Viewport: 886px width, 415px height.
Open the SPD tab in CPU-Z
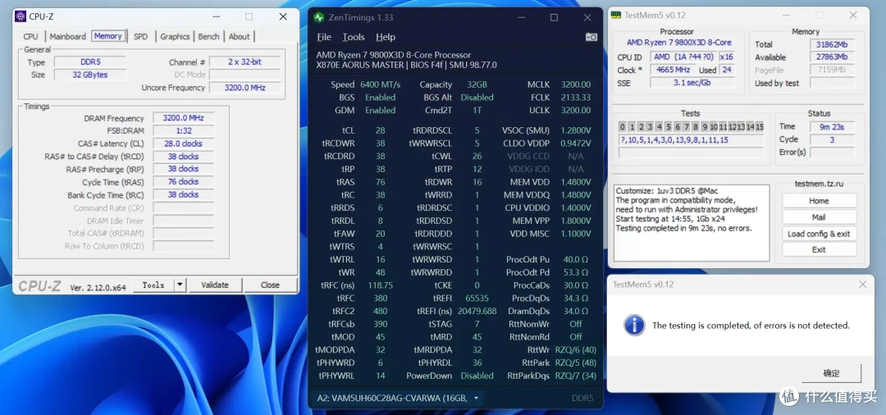tap(141, 36)
